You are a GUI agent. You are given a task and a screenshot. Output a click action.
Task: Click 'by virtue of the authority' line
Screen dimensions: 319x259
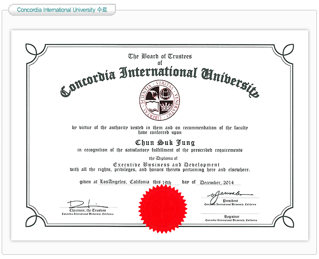[160, 128]
